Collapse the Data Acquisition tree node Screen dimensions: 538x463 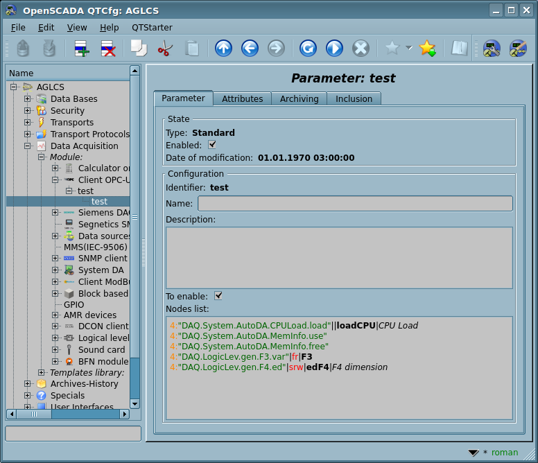click(28, 146)
